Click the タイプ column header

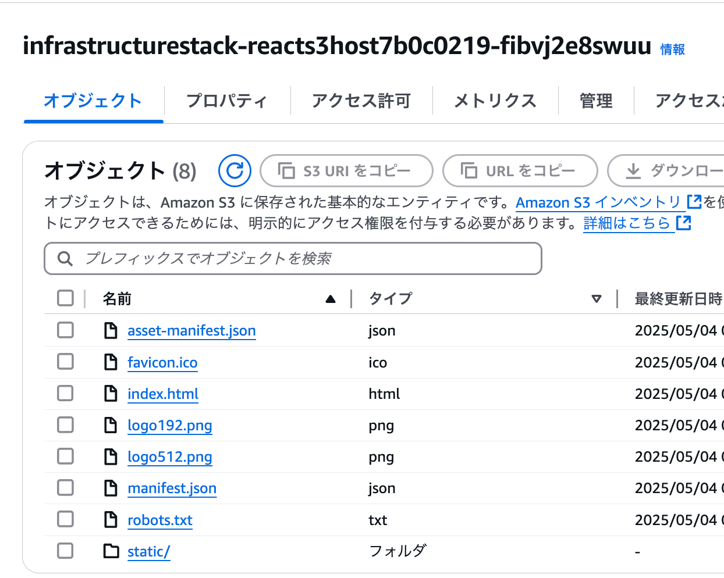(391, 299)
